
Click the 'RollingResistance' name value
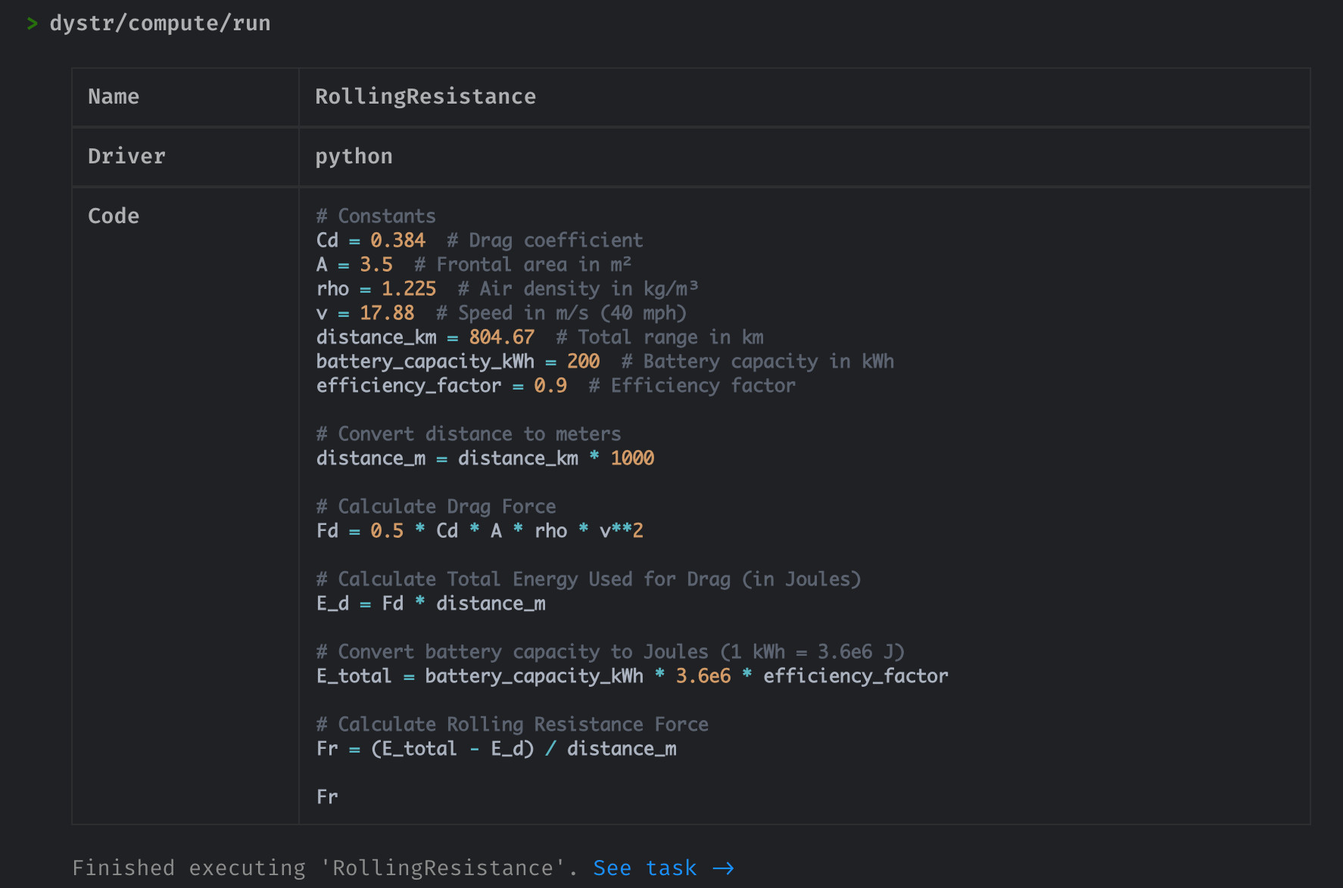[x=425, y=97]
